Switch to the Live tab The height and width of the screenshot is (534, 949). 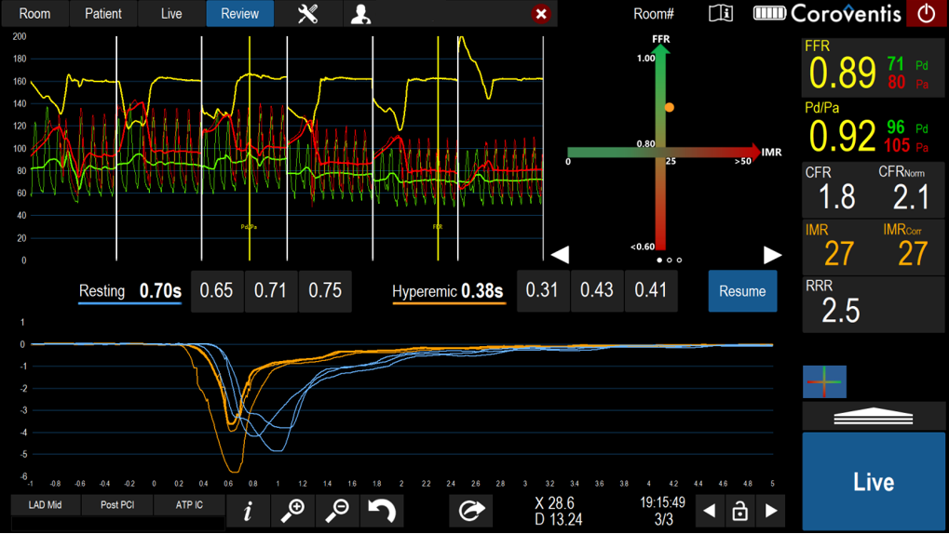tap(171, 14)
